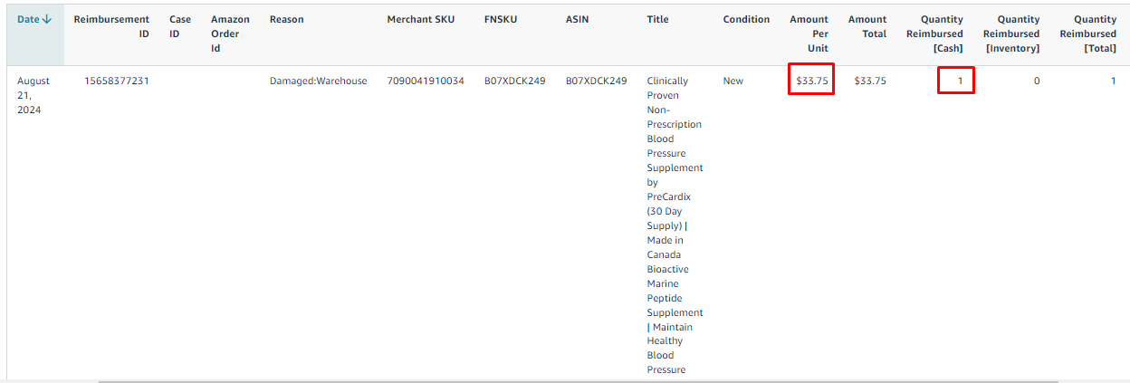Click merchant SKU 7090041910034
The height and width of the screenshot is (383, 1130).
425,81
